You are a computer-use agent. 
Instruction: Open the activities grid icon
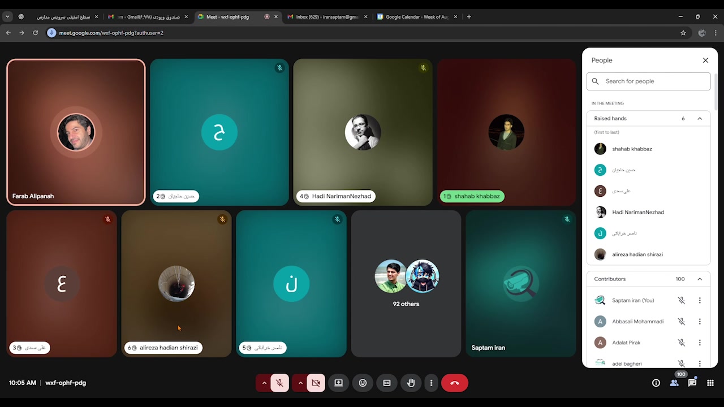[710, 383]
